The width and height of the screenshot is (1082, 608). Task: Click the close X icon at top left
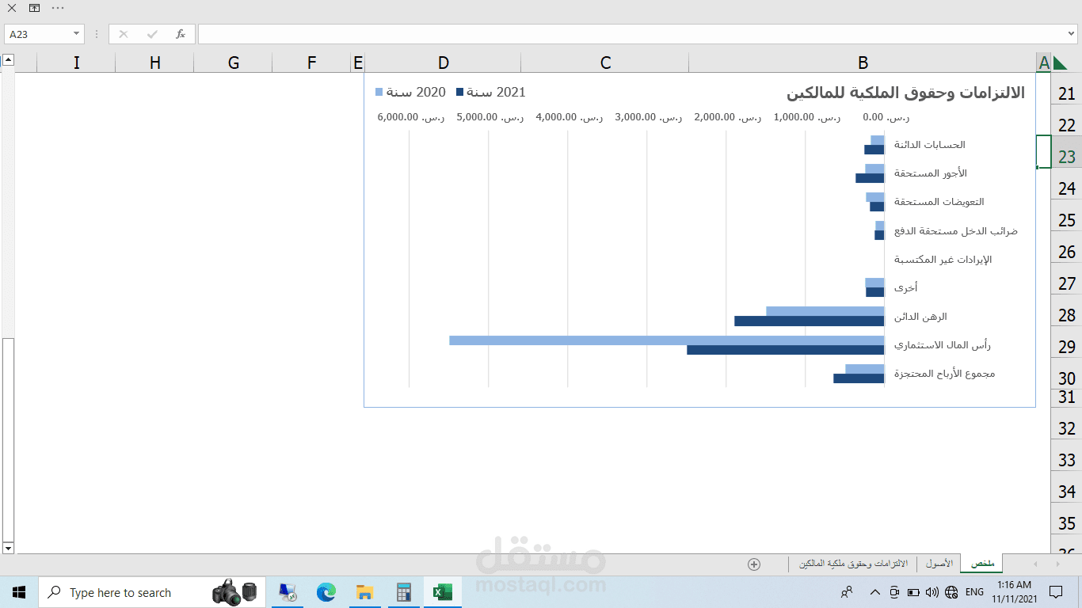(12, 8)
